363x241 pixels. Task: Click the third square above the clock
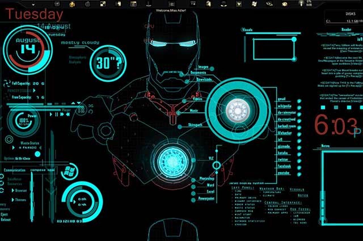pyautogui.click(x=349, y=107)
